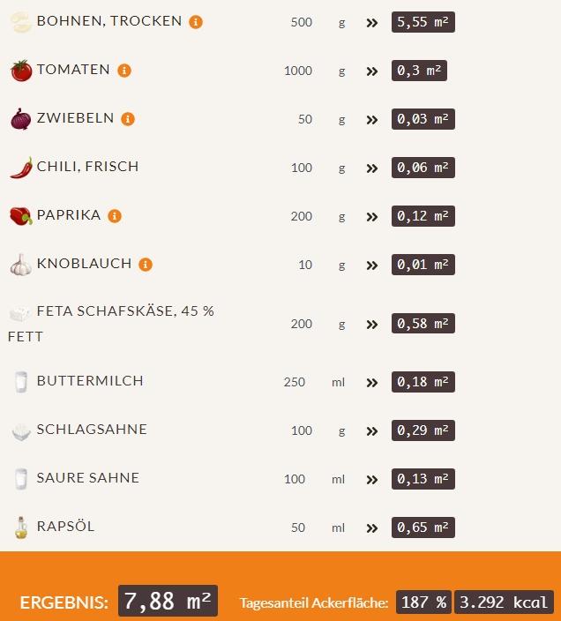The height and width of the screenshot is (621, 561).
Task: Click the 3.292 kcal value
Action: click(504, 602)
